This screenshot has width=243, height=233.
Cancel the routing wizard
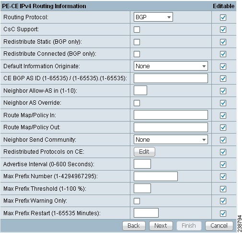[x=219, y=226]
